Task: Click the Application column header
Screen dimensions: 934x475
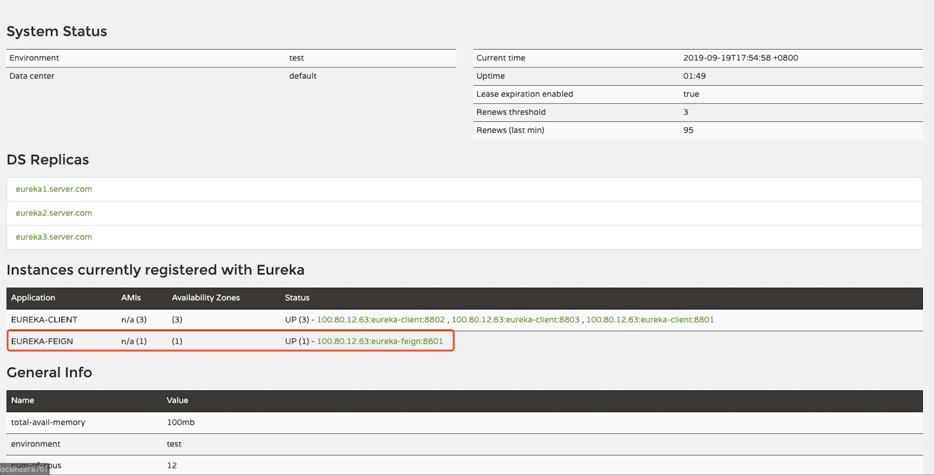Action: tap(33, 298)
